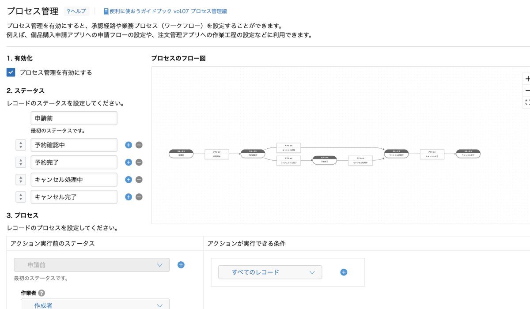Toggle プロセス管理を有効にする checkbox
The height and width of the screenshot is (309, 530).
click(x=11, y=72)
